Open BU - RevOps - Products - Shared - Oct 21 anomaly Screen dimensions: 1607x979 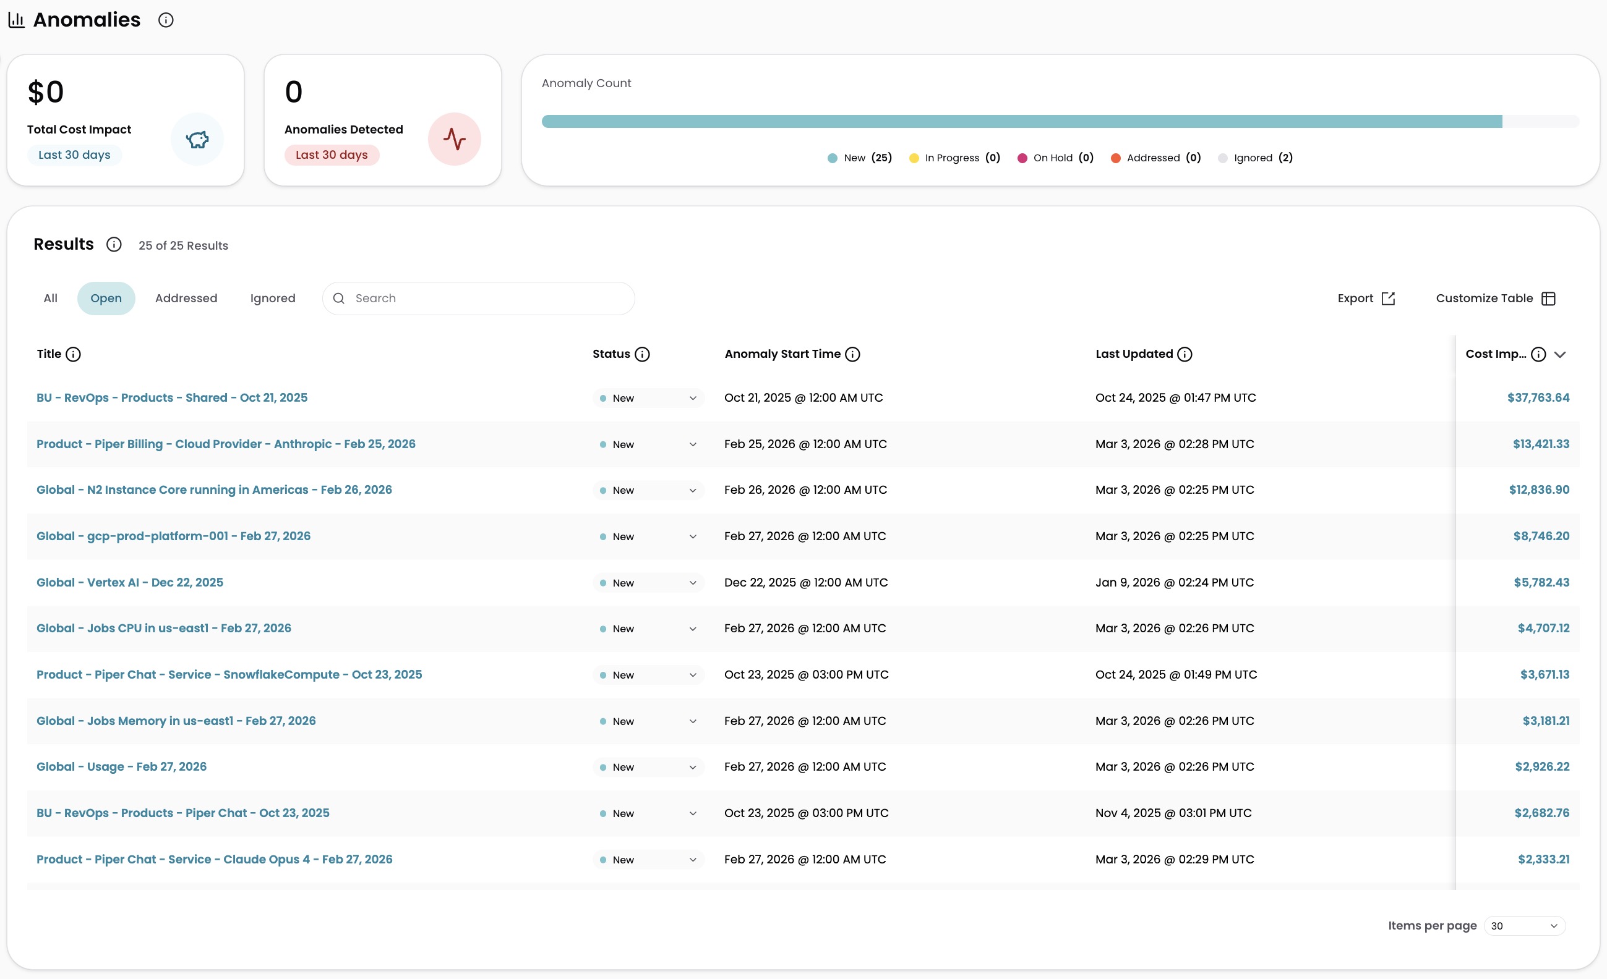172,397
